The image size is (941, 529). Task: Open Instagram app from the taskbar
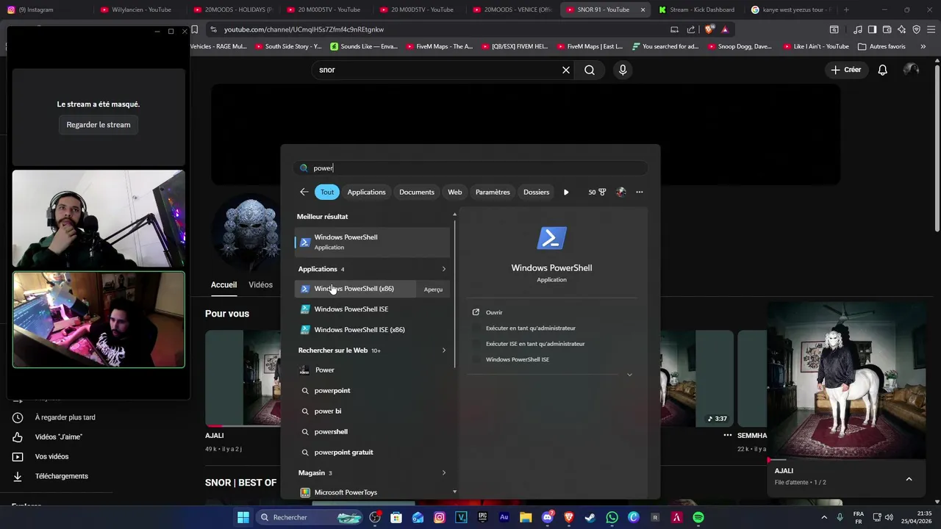click(x=440, y=517)
